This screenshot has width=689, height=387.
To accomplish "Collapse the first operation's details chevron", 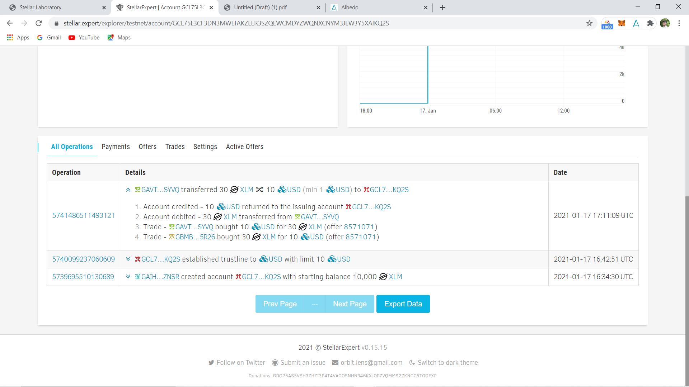I will (128, 190).
